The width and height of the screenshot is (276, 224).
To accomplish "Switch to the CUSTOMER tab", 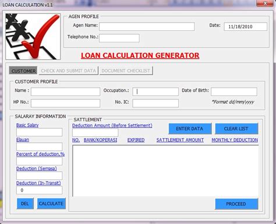I will pos(23,71).
